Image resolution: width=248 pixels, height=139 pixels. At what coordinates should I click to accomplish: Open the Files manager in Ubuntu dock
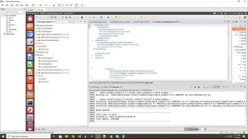30,27
